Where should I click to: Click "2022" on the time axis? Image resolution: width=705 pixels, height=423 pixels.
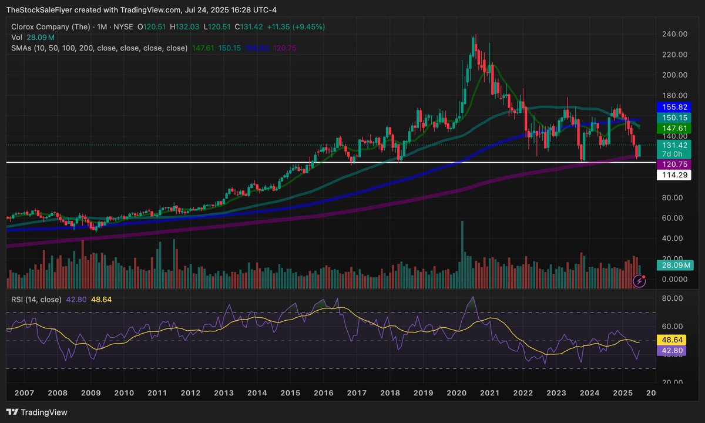pyautogui.click(x=523, y=393)
